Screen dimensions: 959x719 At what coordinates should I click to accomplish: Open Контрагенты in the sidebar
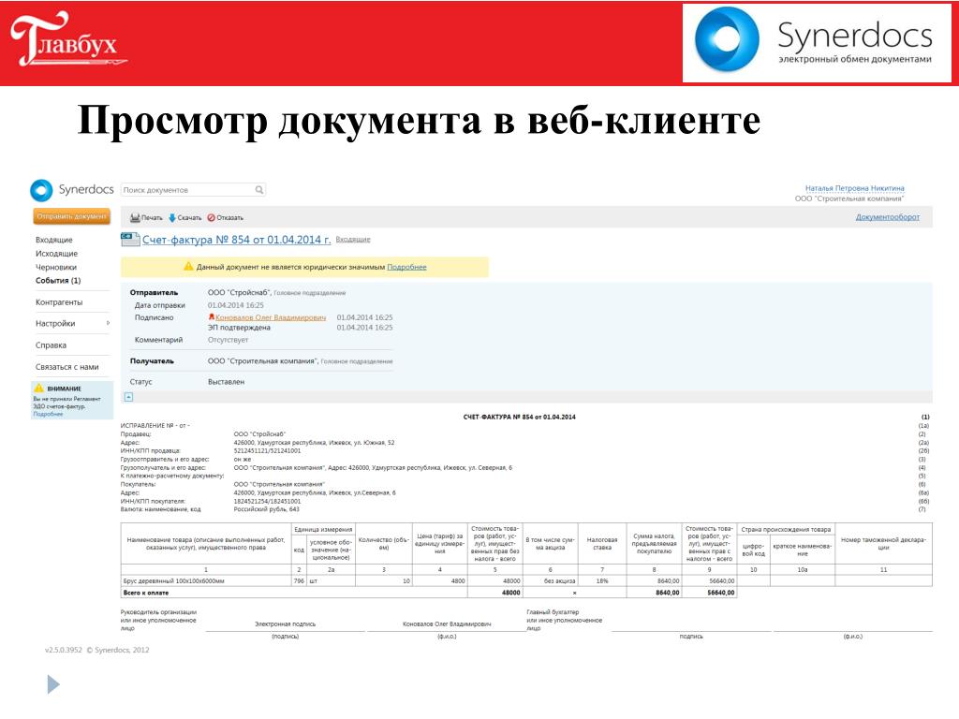click(59, 302)
